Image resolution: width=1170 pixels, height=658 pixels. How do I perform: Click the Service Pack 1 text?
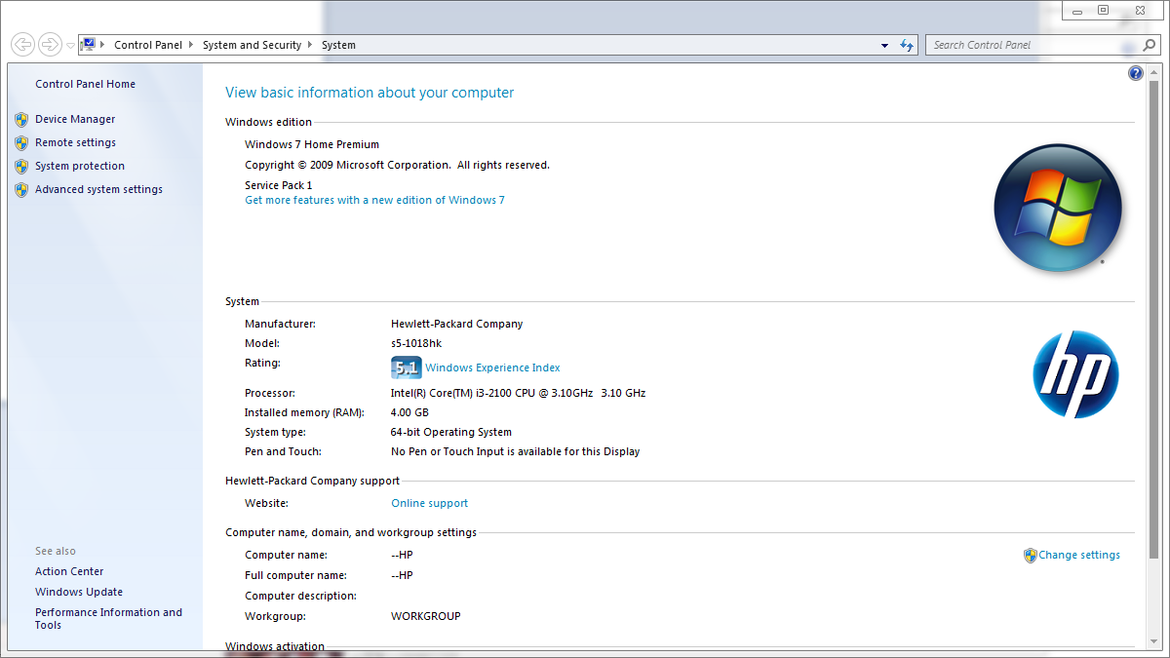pyautogui.click(x=279, y=185)
